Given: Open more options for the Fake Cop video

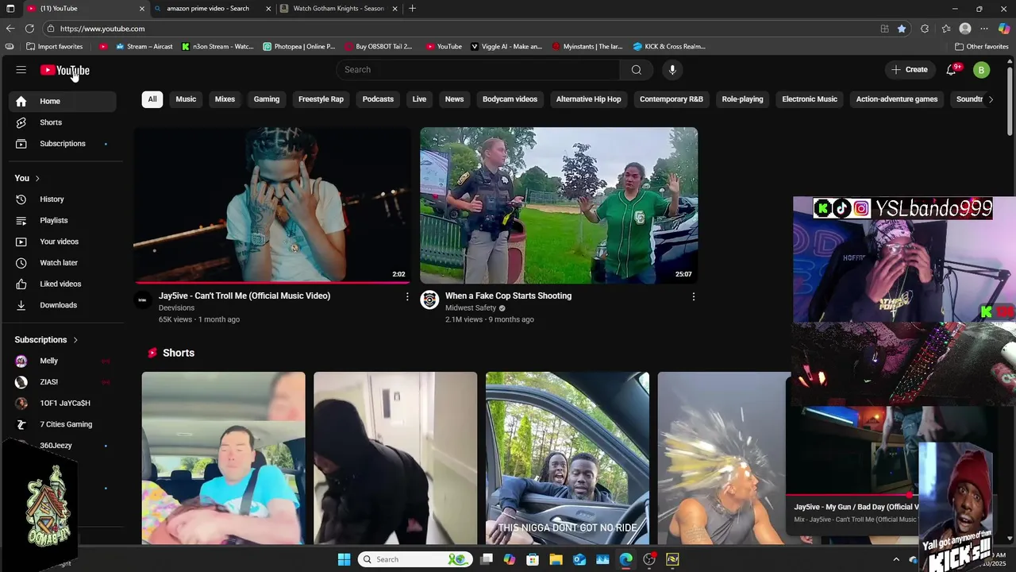Looking at the screenshot, I should [x=693, y=296].
